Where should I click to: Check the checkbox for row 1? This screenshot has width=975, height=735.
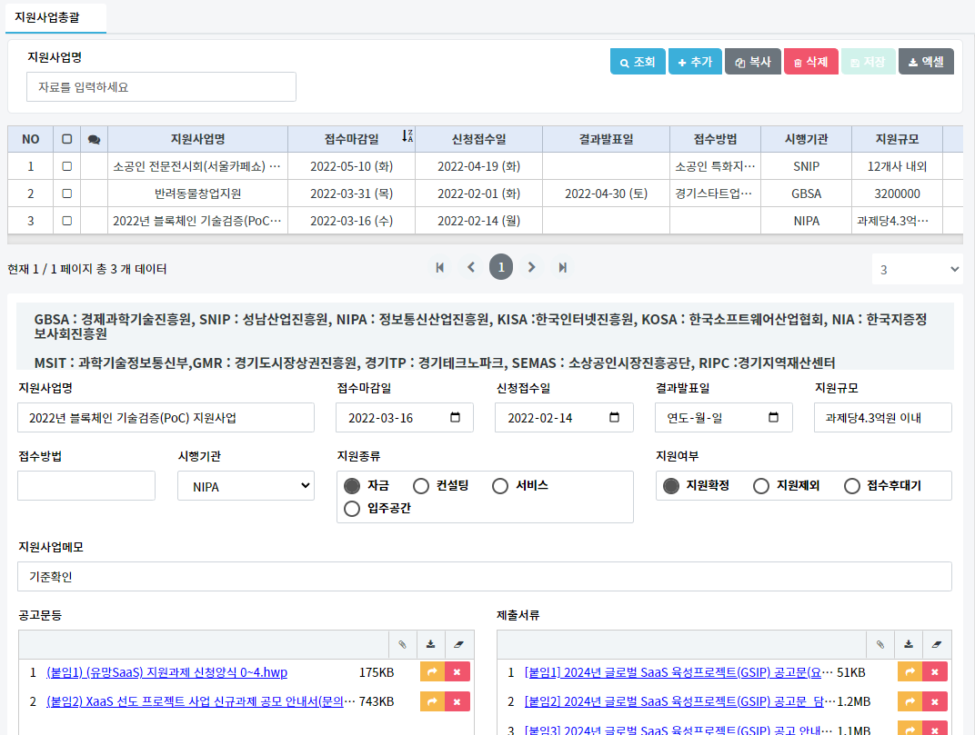coord(66,166)
